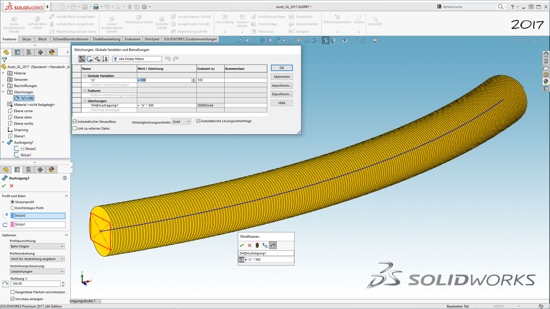Switch to the DimXpert tab

(x=152, y=39)
